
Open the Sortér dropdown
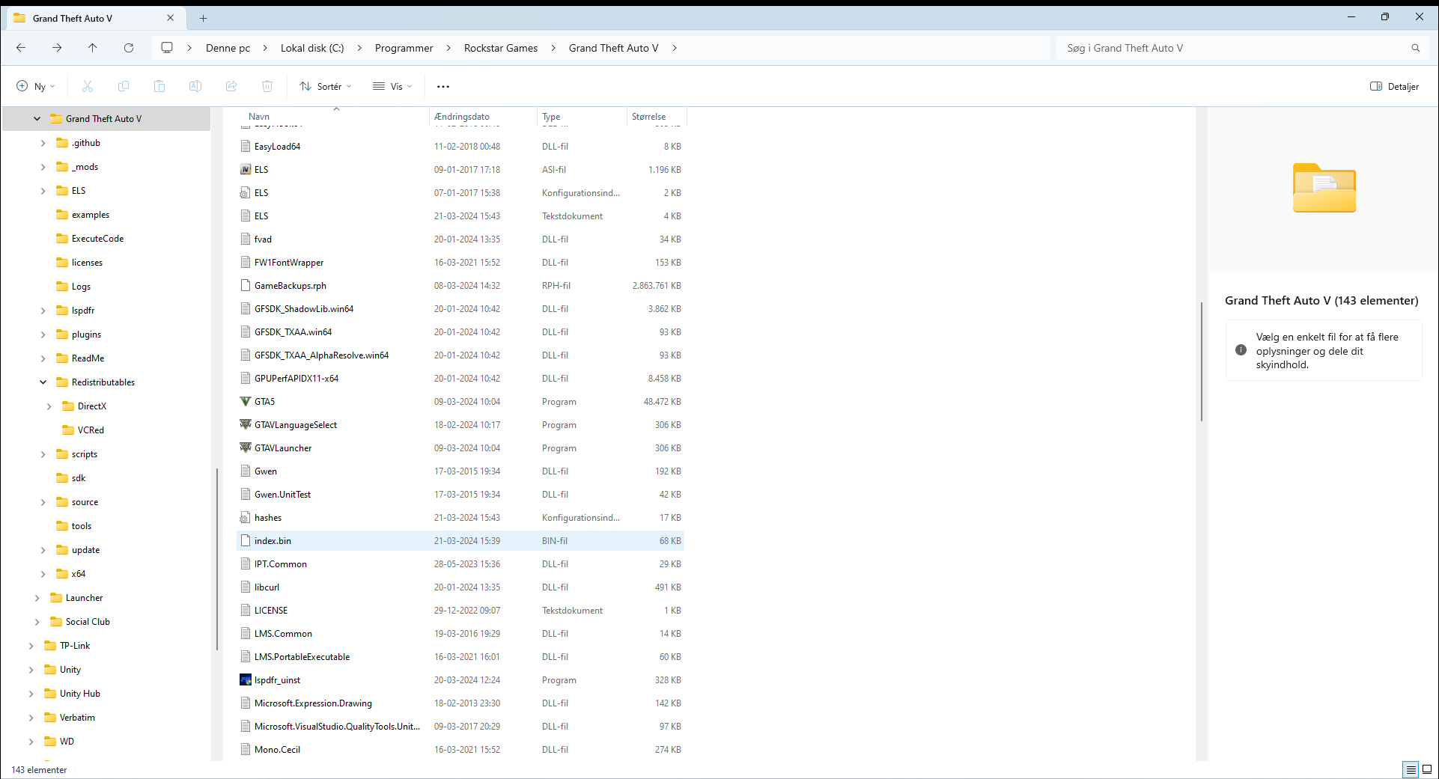click(x=326, y=86)
